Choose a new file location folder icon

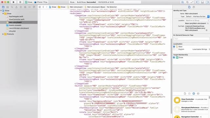tap(208, 23)
